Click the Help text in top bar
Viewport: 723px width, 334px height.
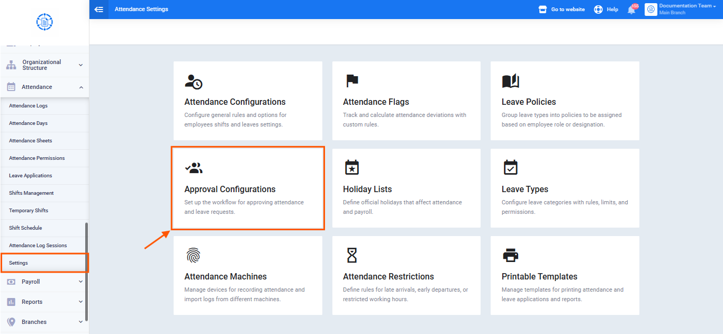pyautogui.click(x=612, y=10)
